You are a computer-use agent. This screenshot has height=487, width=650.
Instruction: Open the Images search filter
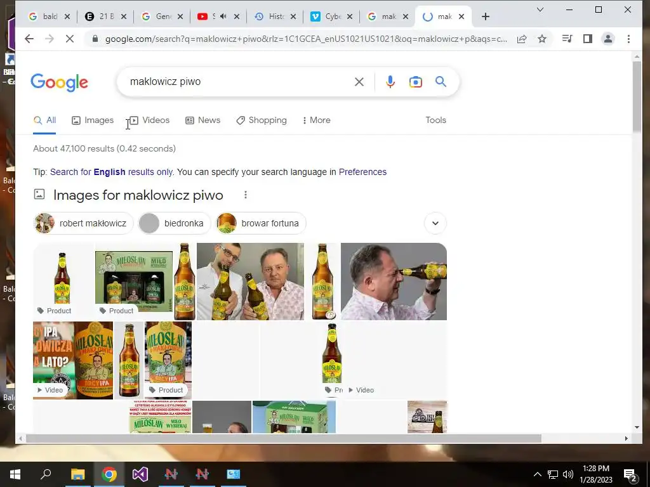tap(93, 120)
